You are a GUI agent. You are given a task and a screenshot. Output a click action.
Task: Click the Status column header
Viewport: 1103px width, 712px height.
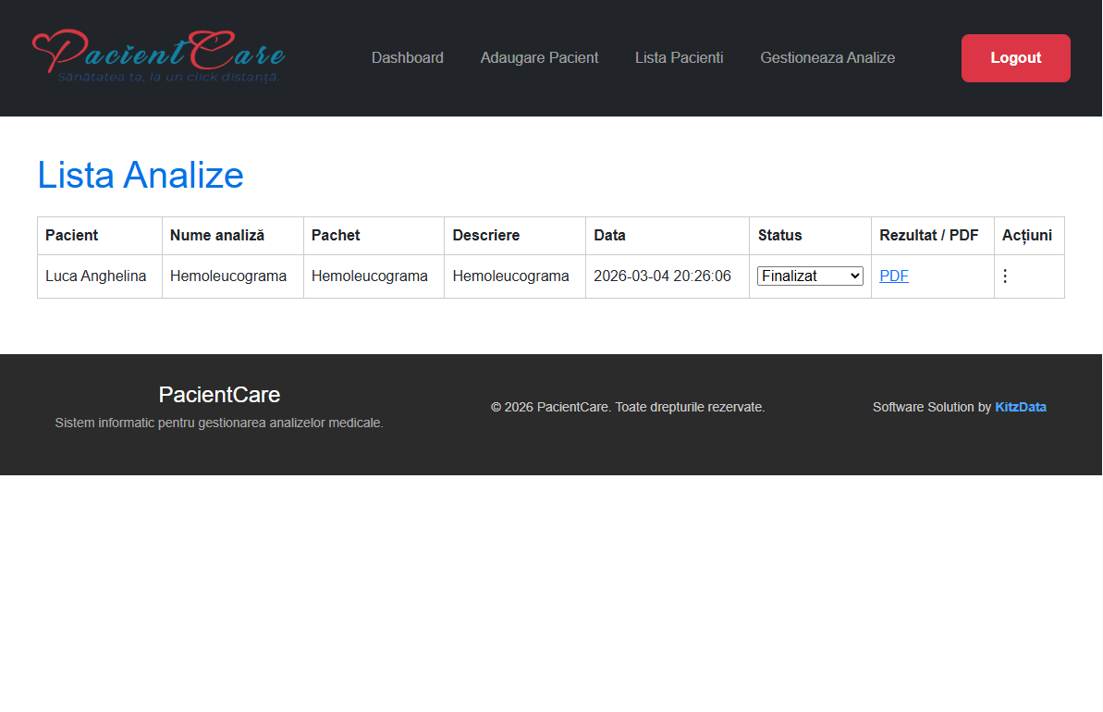pyautogui.click(x=779, y=235)
